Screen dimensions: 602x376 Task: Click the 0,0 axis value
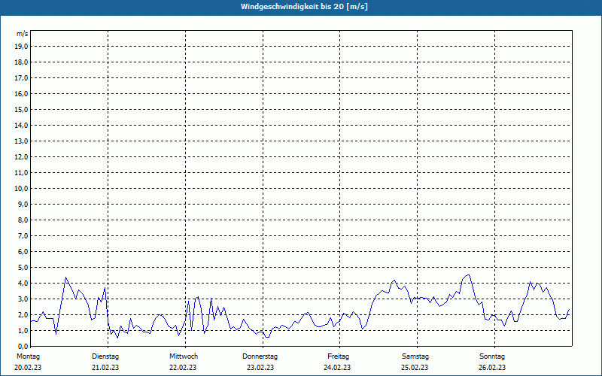(x=23, y=346)
